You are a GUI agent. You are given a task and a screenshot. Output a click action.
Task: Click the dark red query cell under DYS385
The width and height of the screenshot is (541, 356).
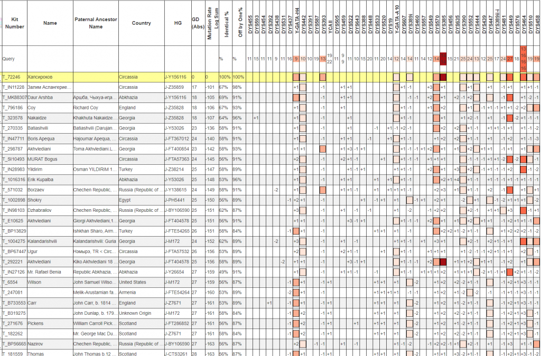click(443, 59)
